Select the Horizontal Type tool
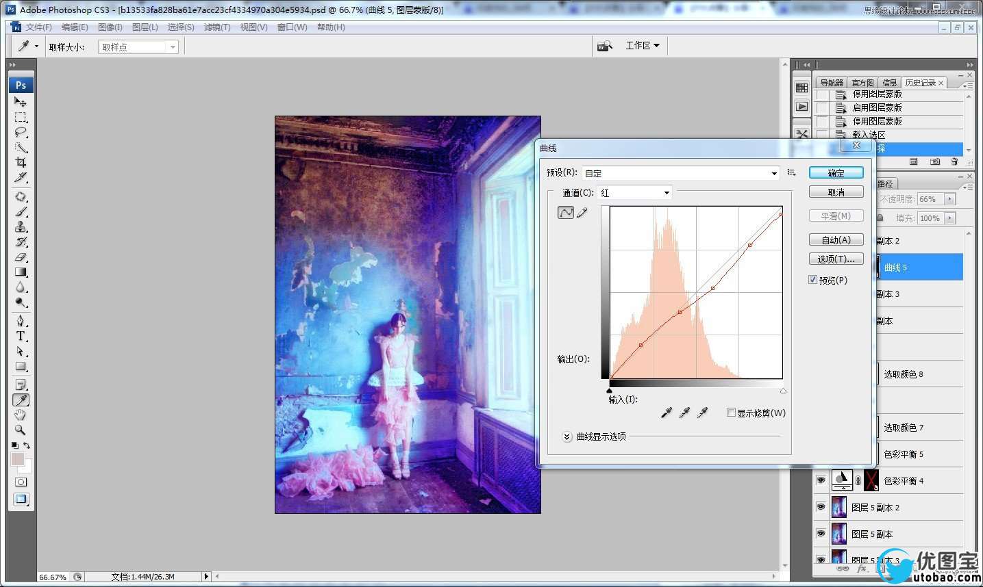 pyautogui.click(x=21, y=336)
